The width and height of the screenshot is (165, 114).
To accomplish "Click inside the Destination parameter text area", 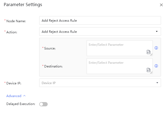I will coord(117,66).
